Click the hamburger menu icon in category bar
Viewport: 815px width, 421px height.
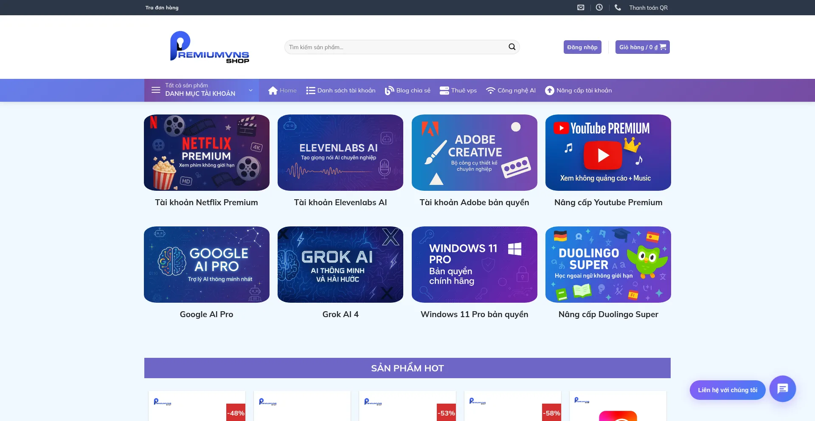point(156,90)
